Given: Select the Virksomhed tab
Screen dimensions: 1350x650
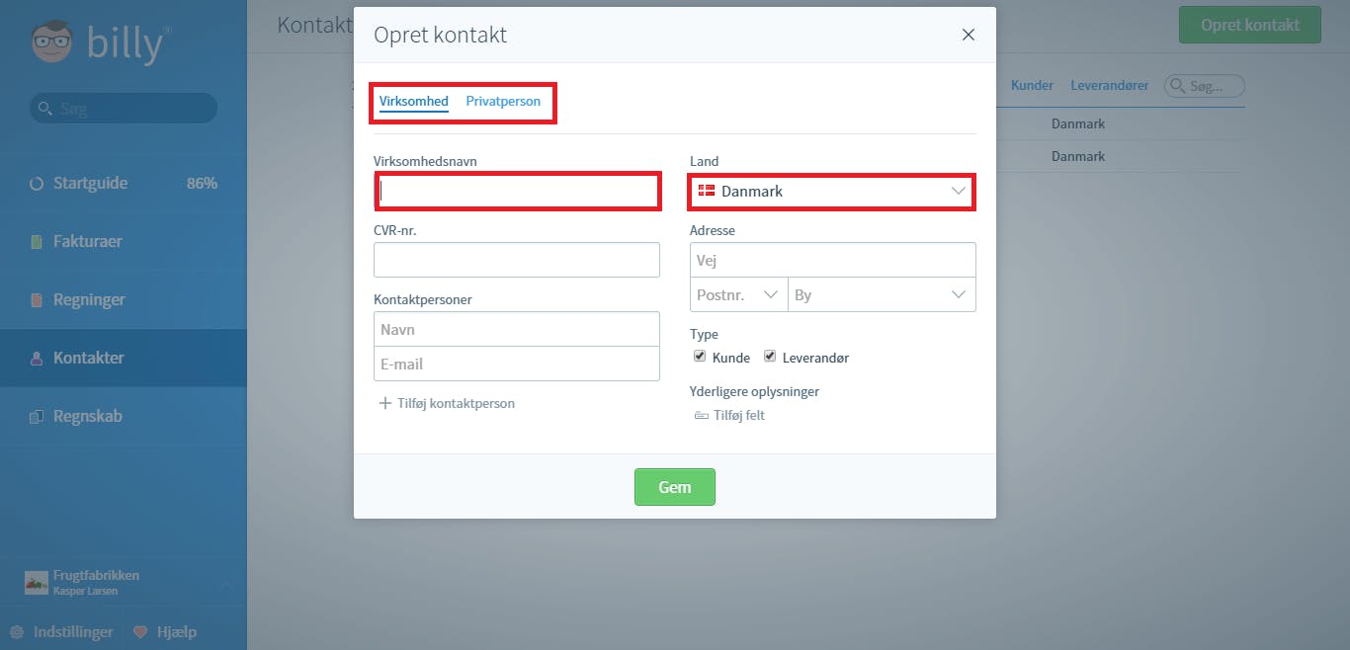Looking at the screenshot, I should (x=414, y=101).
